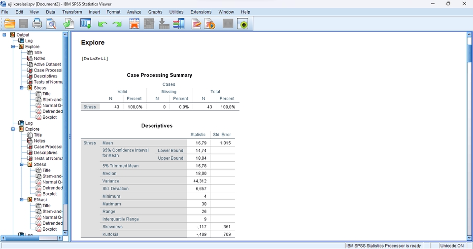Open the Help menu
Image resolution: width=473 pixels, height=249 pixels.
tap(245, 12)
